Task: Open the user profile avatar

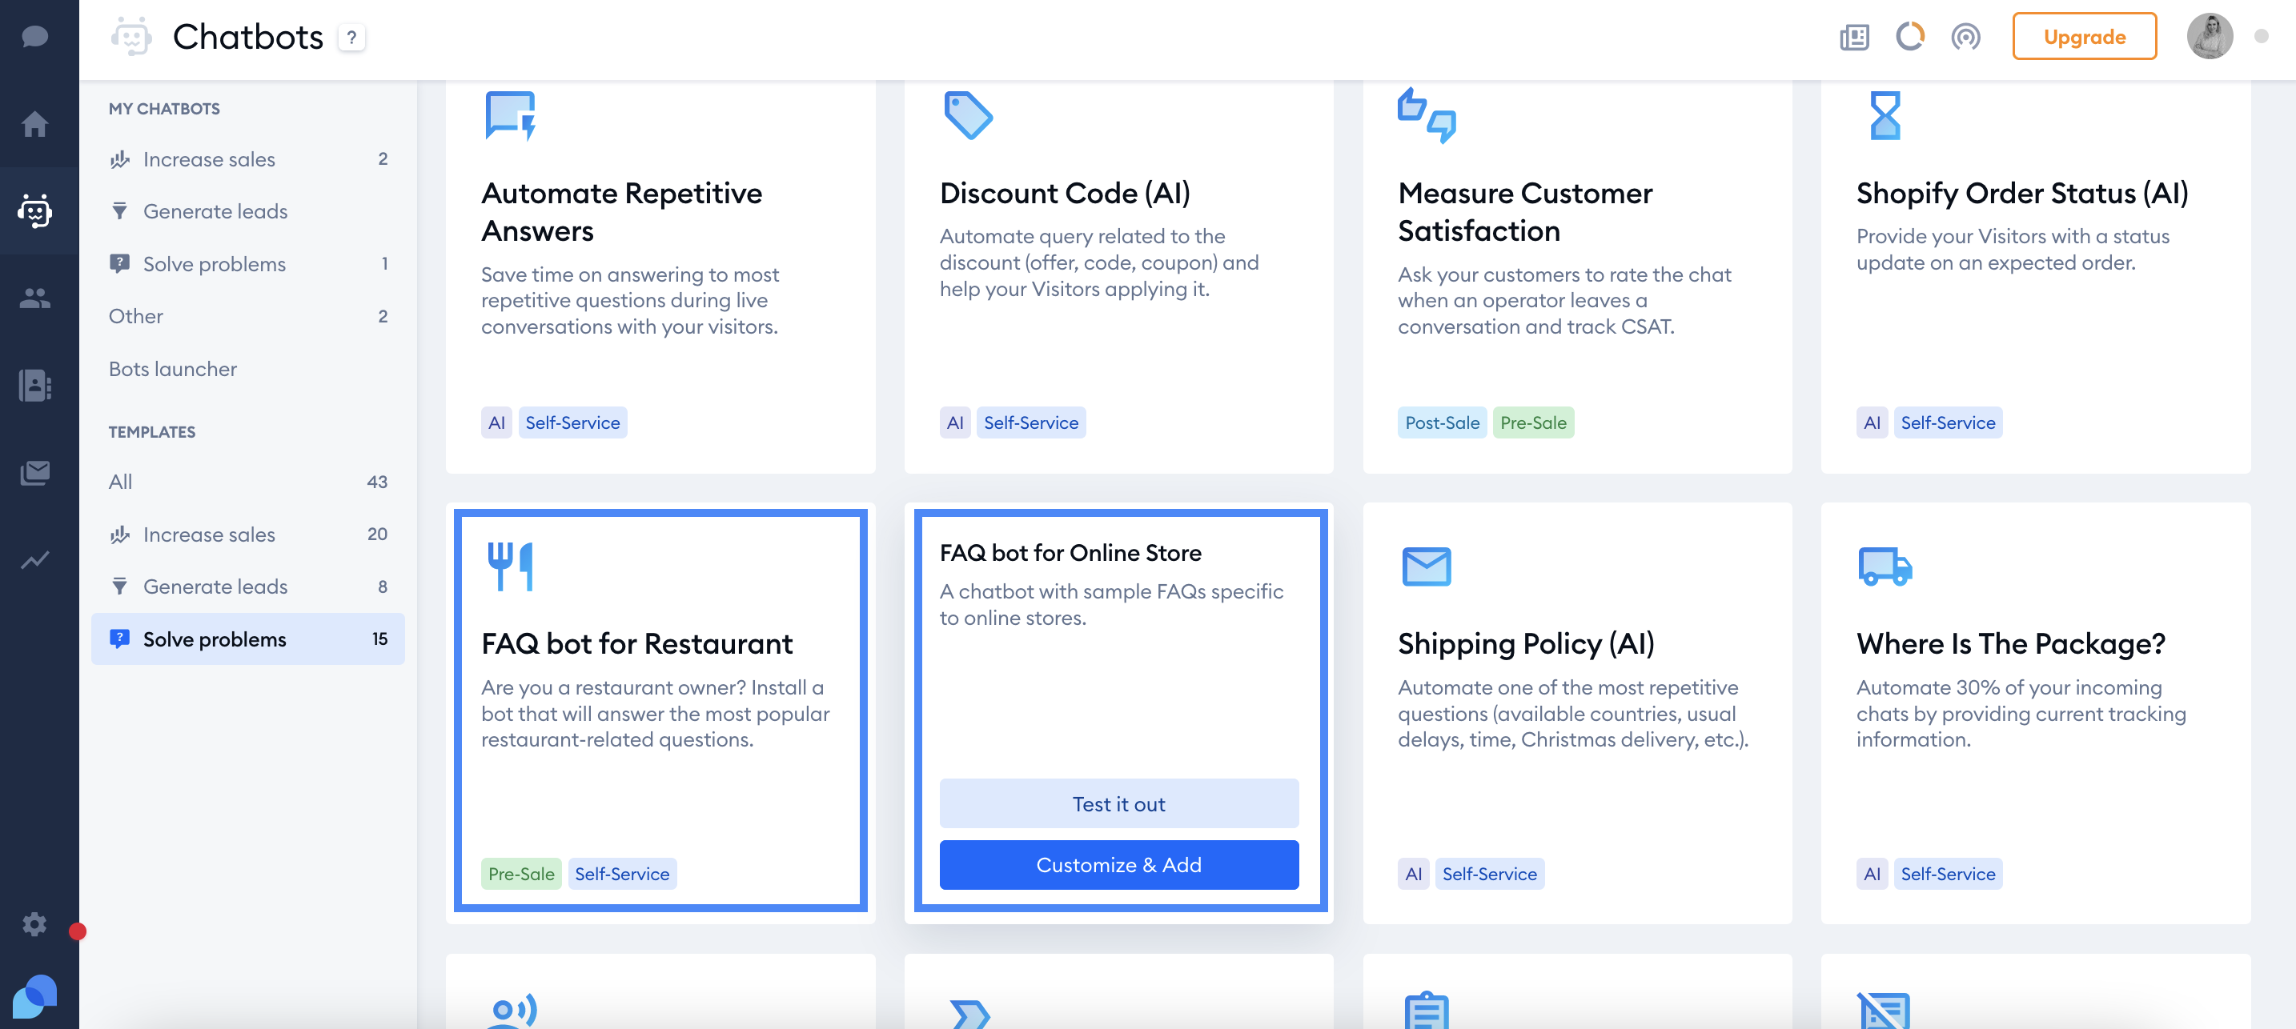Action: pos(2210,37)
